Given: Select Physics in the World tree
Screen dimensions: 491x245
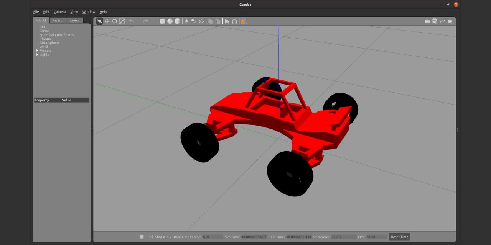Looking at the screenshot, I should 45,39.
